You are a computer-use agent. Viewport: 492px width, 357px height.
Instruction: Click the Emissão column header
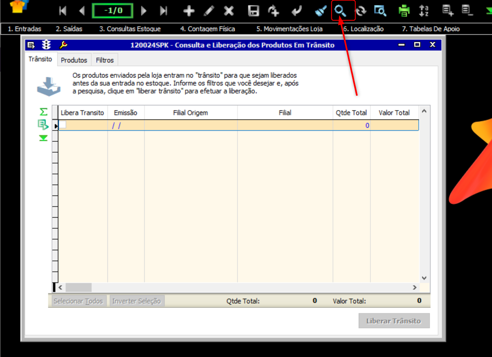[x=126, y=113]
